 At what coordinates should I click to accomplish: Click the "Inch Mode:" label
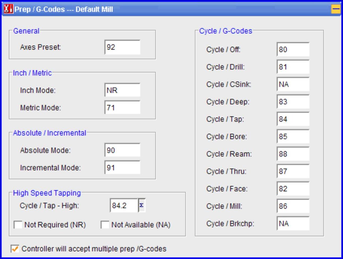[38, 90]
